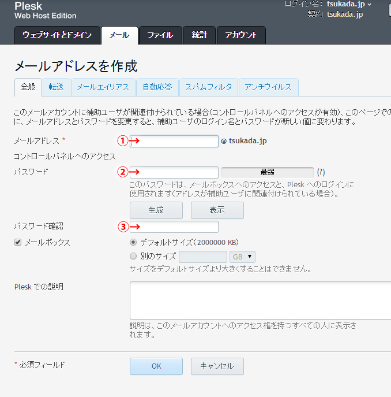Click the メールアドレス input field
Image resolution: width=391 pixels, height=397 pixels.
174,141
